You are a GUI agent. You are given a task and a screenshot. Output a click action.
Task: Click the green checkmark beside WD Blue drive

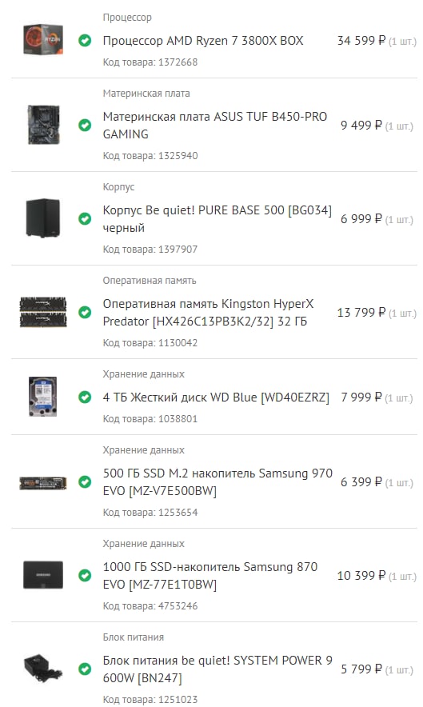click(85, 397)
